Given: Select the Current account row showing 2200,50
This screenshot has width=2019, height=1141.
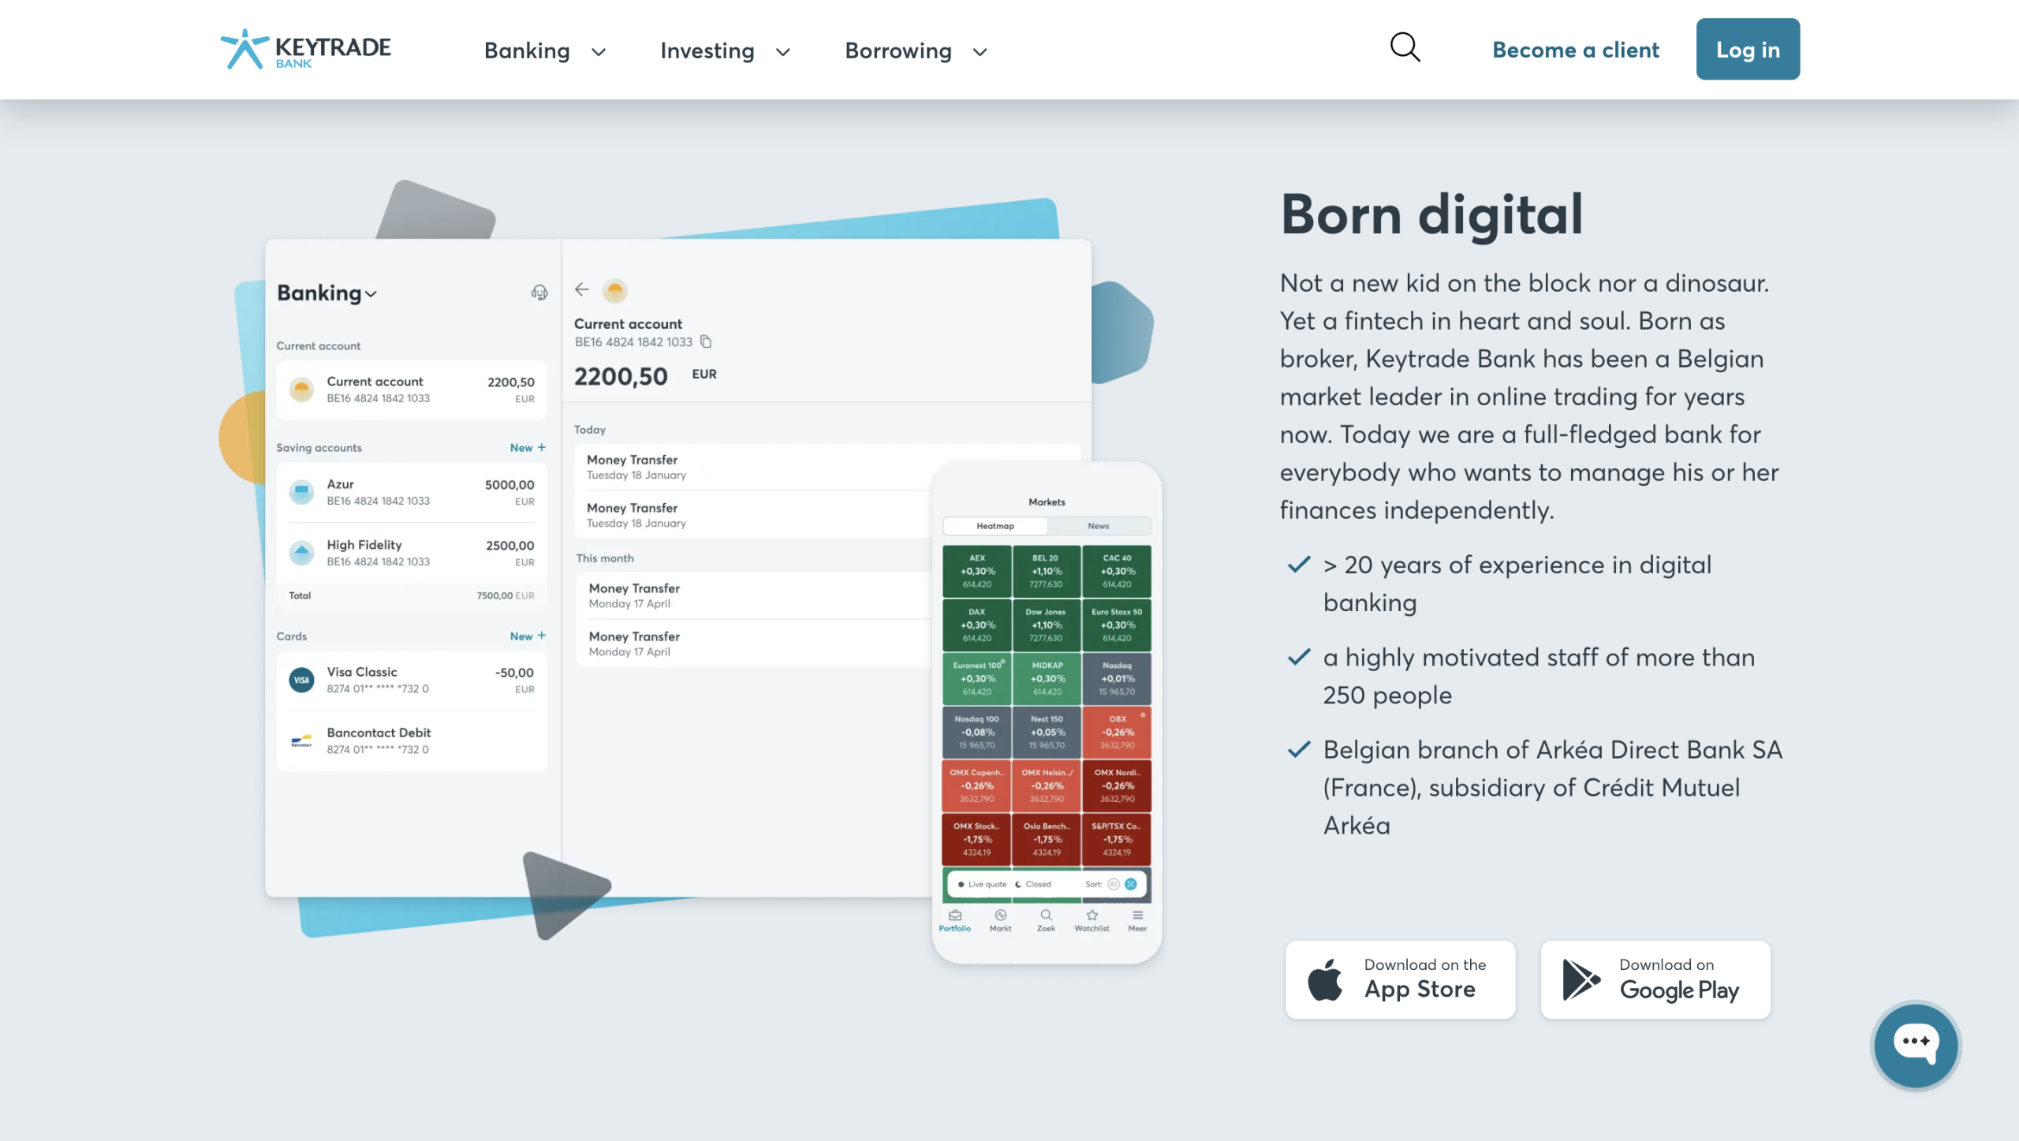Looking at the screenshot, I should pyautogui.click(x=412, y=390).
